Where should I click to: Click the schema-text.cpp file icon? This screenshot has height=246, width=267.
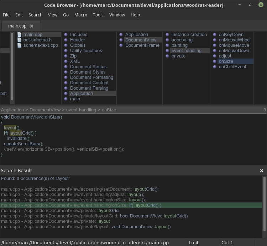[19, 45]
